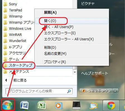Screen dimensions: 125x111
Task: Click the TeraPad folder icon
Action: click(5, 10)
